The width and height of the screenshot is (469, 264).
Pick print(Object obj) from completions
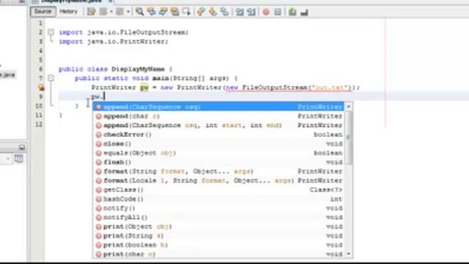[x=218, y=227]
